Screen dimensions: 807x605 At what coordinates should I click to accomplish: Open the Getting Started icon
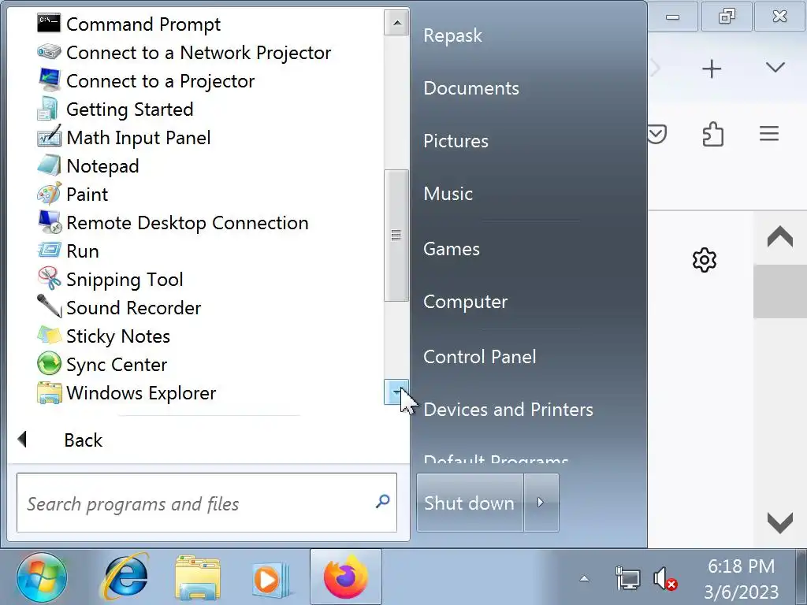49,109
